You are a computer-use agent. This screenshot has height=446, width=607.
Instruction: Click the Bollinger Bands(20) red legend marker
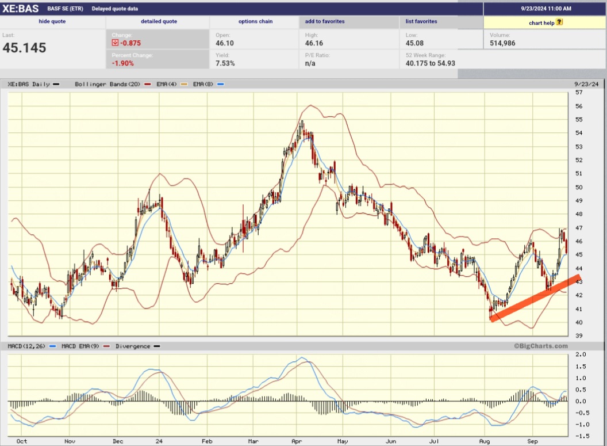pos(147,83)
